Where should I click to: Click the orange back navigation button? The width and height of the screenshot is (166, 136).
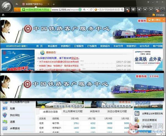point(17,10)
